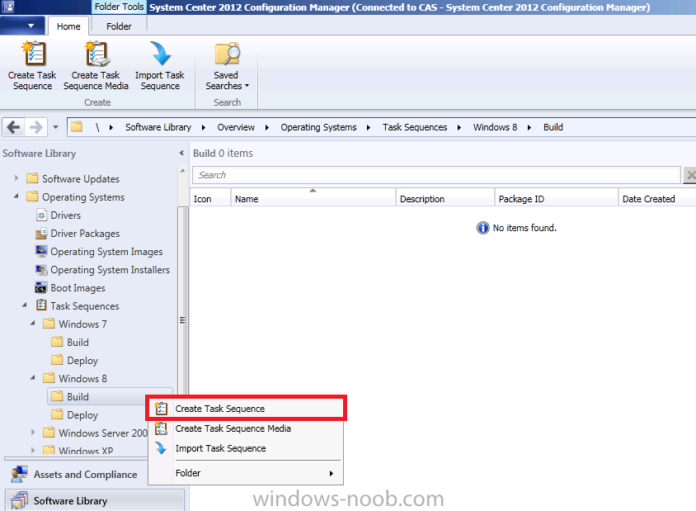696x511 pixels.
Task: Expand the Windows Server 2008 node
Action: click(33, 433)
